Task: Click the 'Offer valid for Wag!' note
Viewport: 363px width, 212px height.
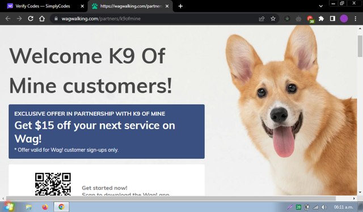Action: (66, 150)
